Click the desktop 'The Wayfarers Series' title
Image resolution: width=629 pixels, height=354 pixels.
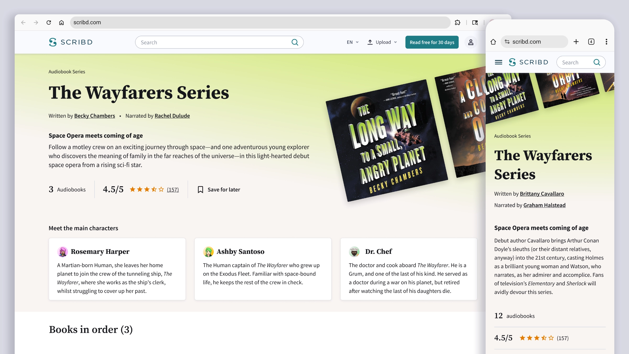(x=139, y=93)
